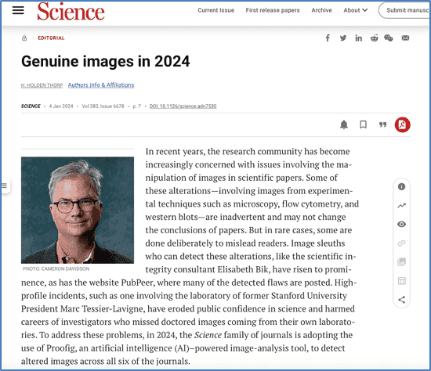Open the information icon in sidebar

401,187
